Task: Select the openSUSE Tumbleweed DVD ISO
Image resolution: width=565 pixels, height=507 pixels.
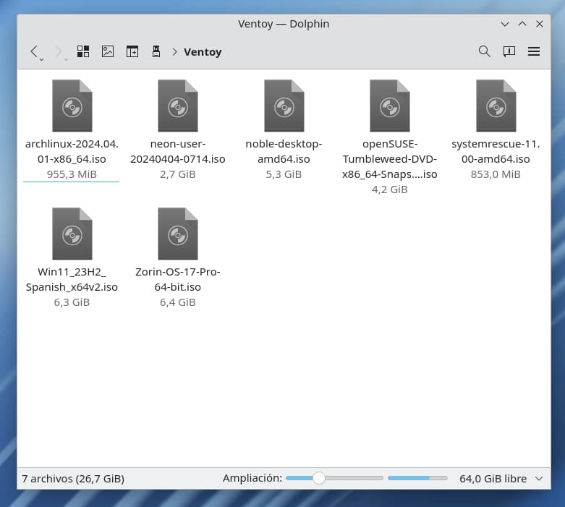Action: point(389,106)
